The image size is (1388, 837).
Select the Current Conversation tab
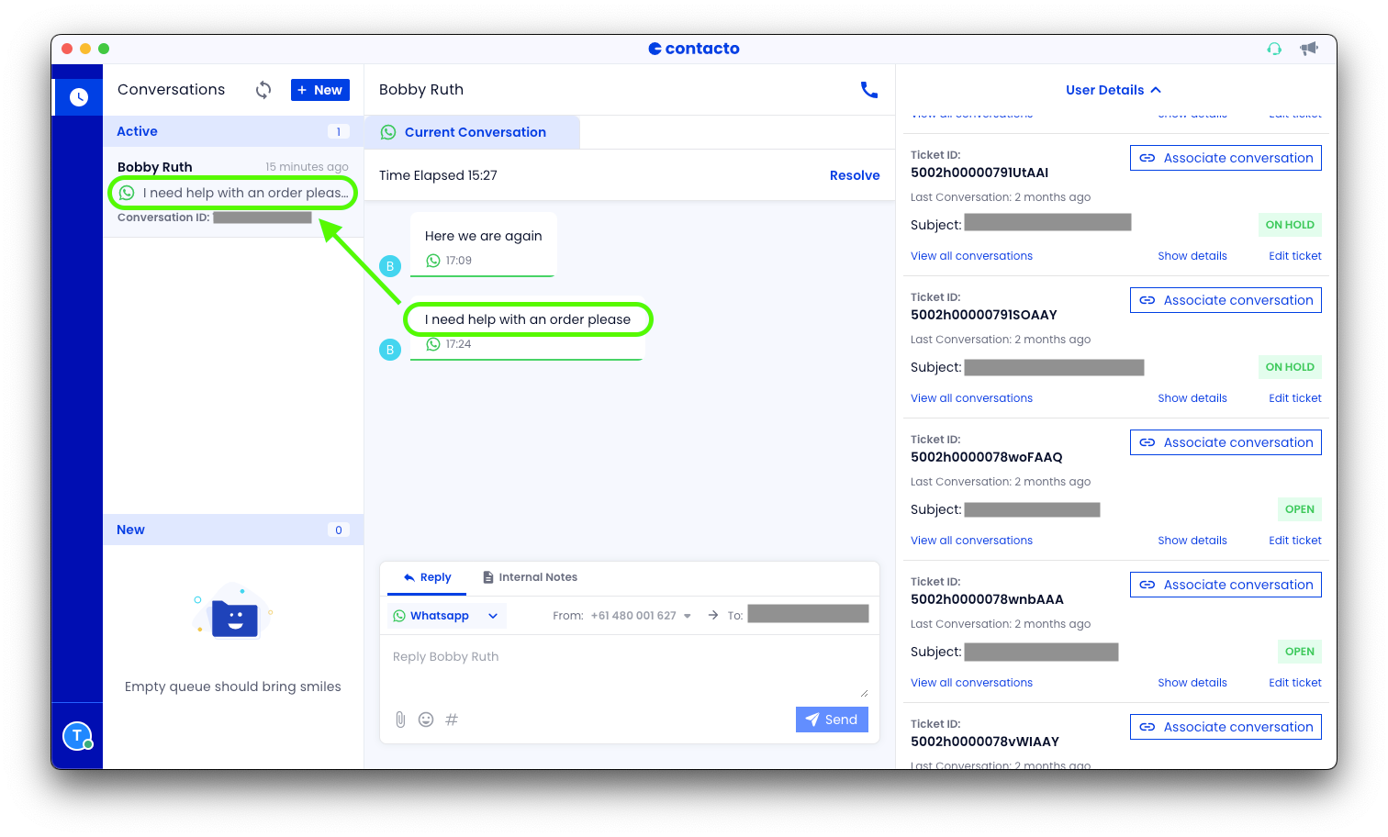472,132
